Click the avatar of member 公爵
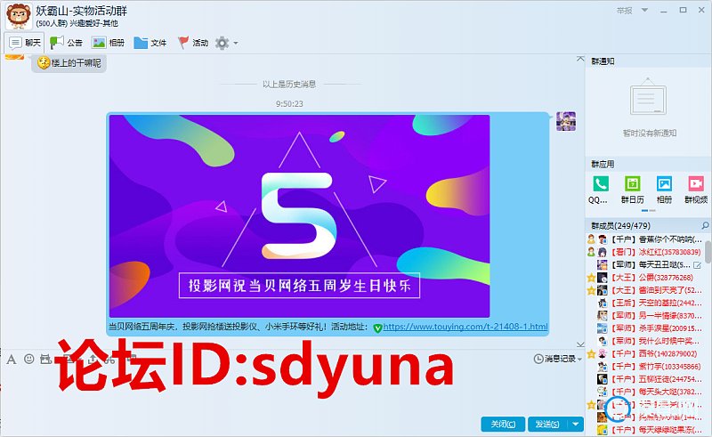712x437 pixels. click(603, 278)
